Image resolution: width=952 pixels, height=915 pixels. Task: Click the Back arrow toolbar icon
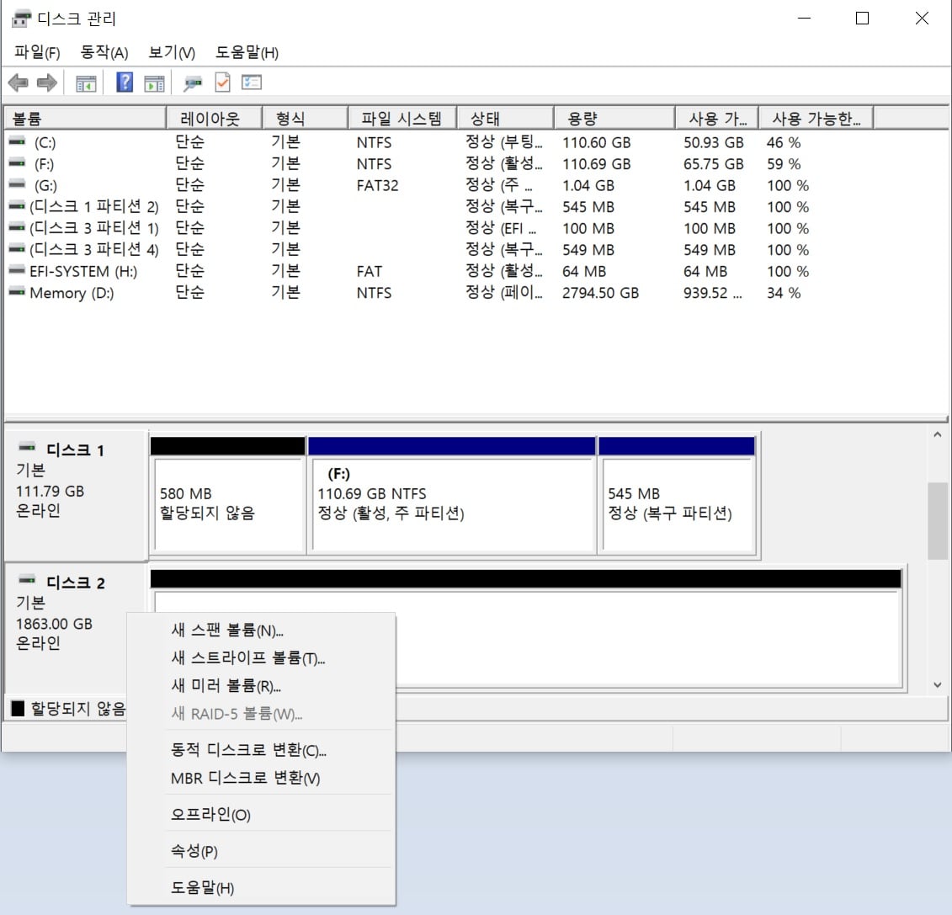click(x=19, y=82)
